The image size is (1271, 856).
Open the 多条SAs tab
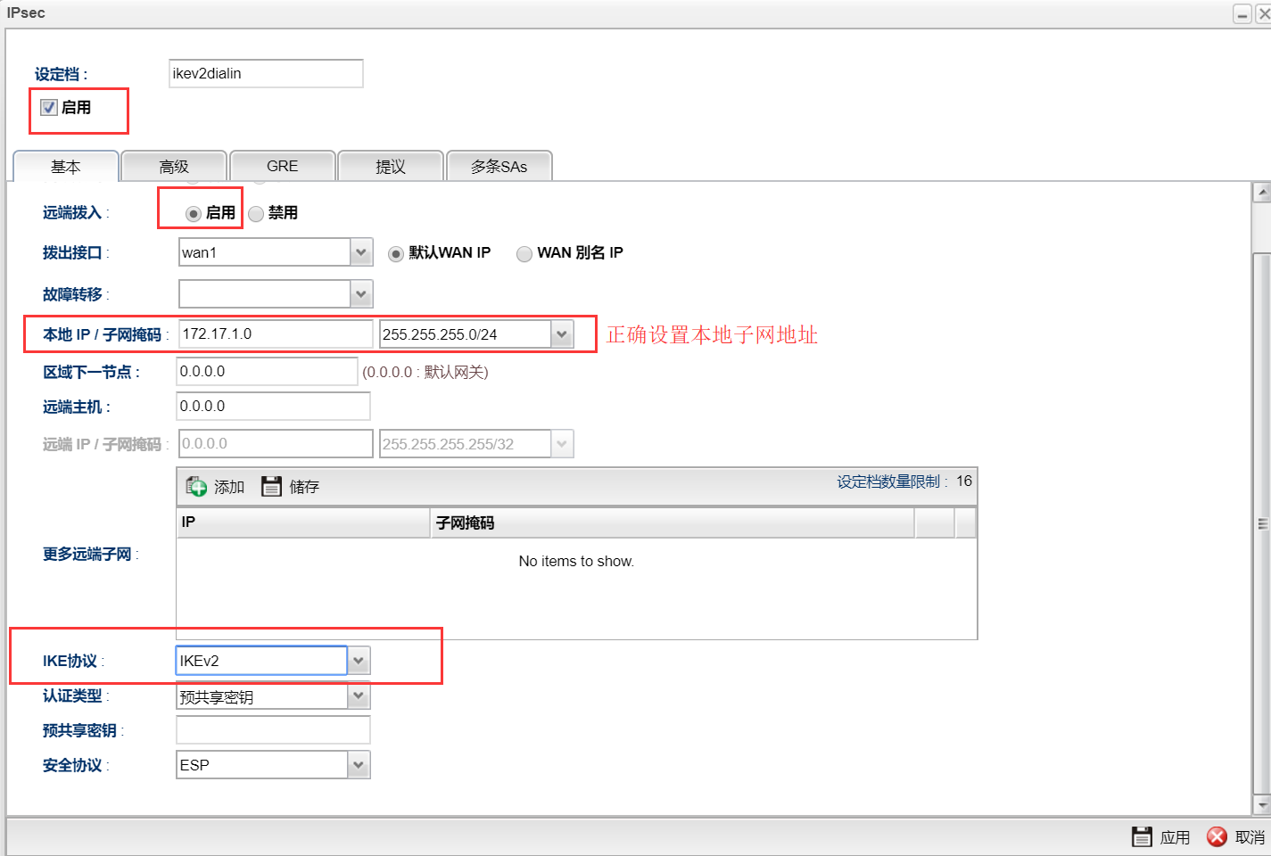[x=499, y=167]
